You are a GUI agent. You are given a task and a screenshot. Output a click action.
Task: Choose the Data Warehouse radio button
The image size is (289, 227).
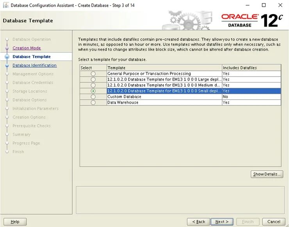pyautogui.click(x=93, y=102)
